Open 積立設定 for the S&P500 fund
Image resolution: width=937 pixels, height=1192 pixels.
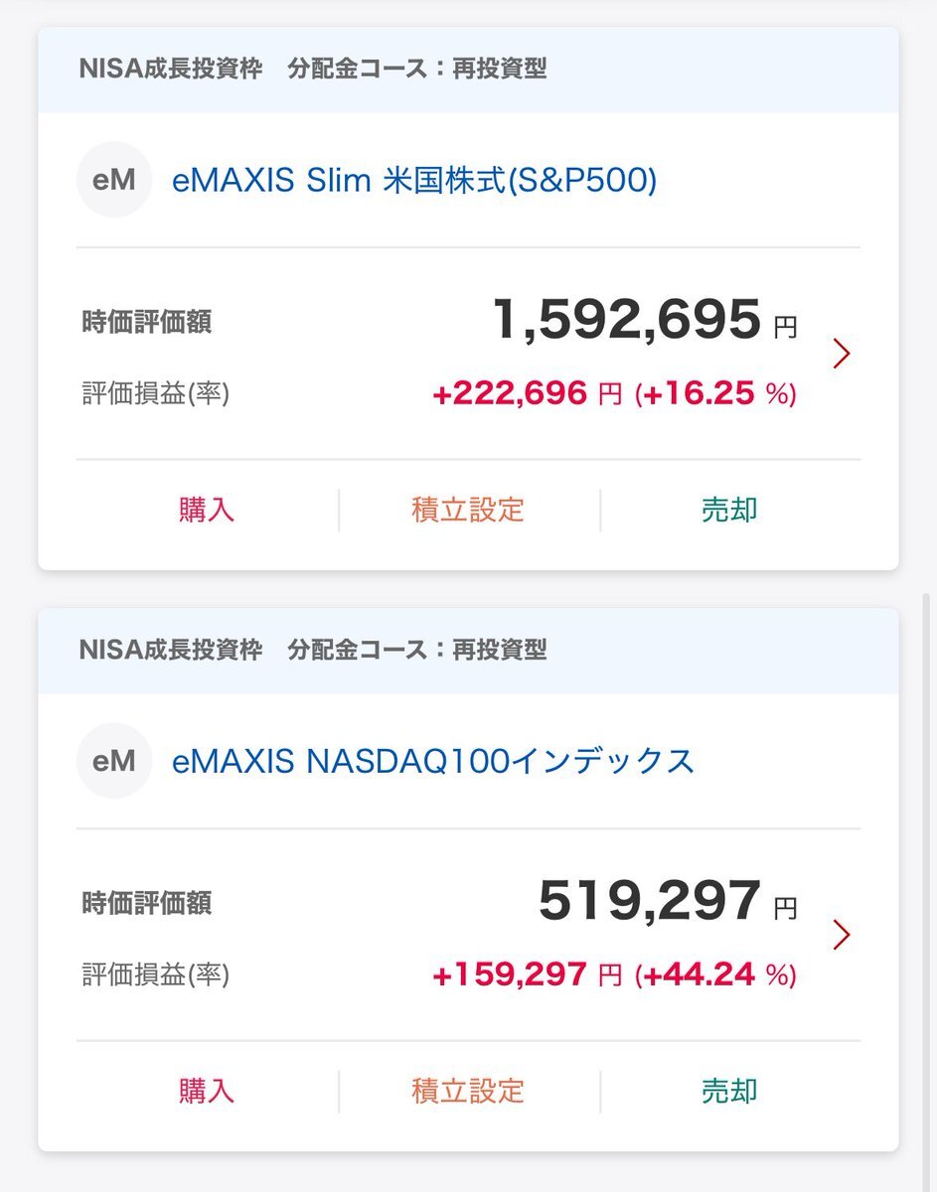(x=468, y=510)
